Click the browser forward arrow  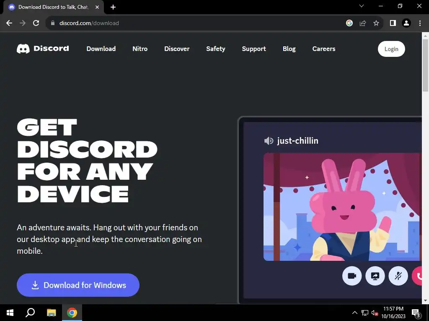point(23,23)
